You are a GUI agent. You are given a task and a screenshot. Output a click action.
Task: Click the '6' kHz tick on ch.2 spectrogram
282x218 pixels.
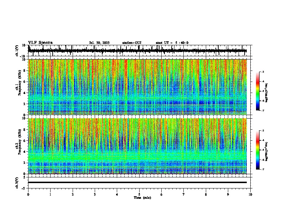coord(25,141)
